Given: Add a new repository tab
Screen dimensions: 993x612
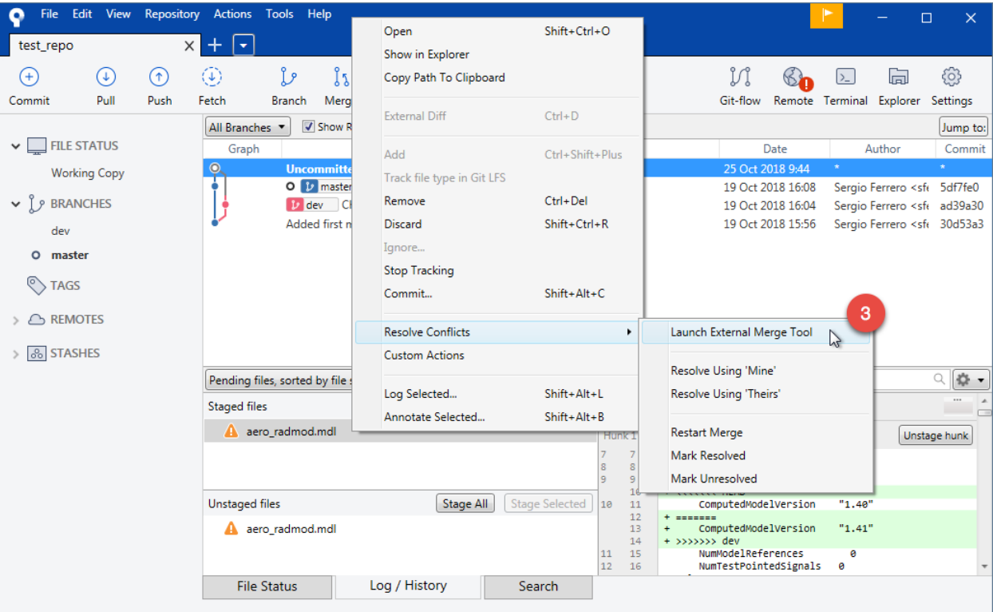Looking at the screenshot, I should [x=215, y=46].
